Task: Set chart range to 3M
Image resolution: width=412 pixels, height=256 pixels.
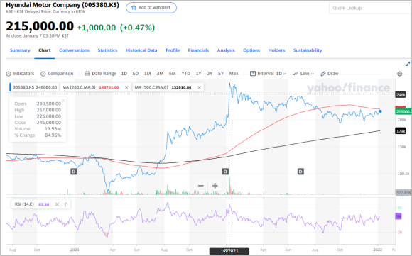Action: tap(160, 74)
